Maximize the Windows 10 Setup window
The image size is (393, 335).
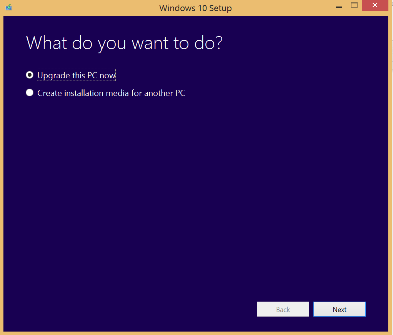coord(354,5)
